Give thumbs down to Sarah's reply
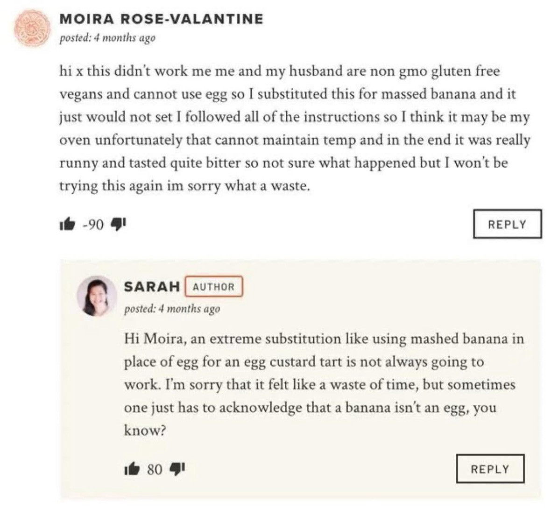Viewport: 558px width, 509px height. (177, 468)
